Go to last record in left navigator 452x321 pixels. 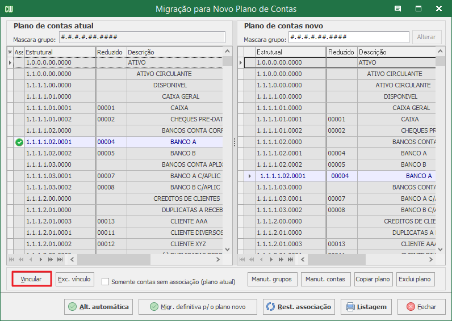(60, 260)
